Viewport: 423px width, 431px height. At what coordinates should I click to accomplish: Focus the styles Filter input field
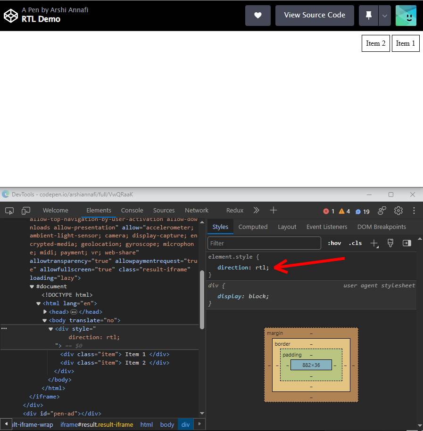tap(264, 243)
